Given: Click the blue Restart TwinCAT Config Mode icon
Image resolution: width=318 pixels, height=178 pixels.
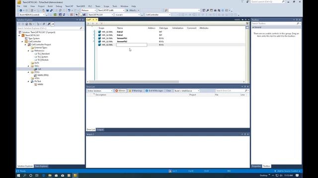Looking at the screenshot, I should pyautogui.click(x=60, y=15).
